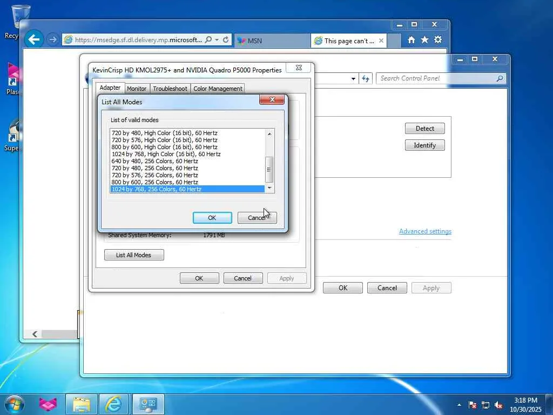Open the Control Panel taskbar icon
The height and width of the screenshot is (415, 553).
pos(148,404)
